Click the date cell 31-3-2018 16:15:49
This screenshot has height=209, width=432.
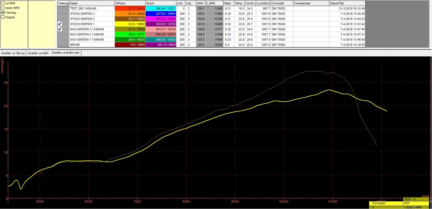(x=347, y=8)
